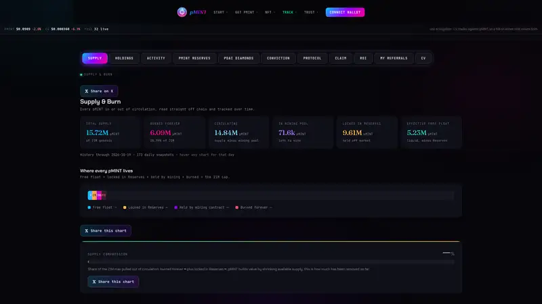Image resolution: width=542 pixels, height=304 pixels.
Task: Click the Burned Forever 6.09M card
Action: click(175, 132)
